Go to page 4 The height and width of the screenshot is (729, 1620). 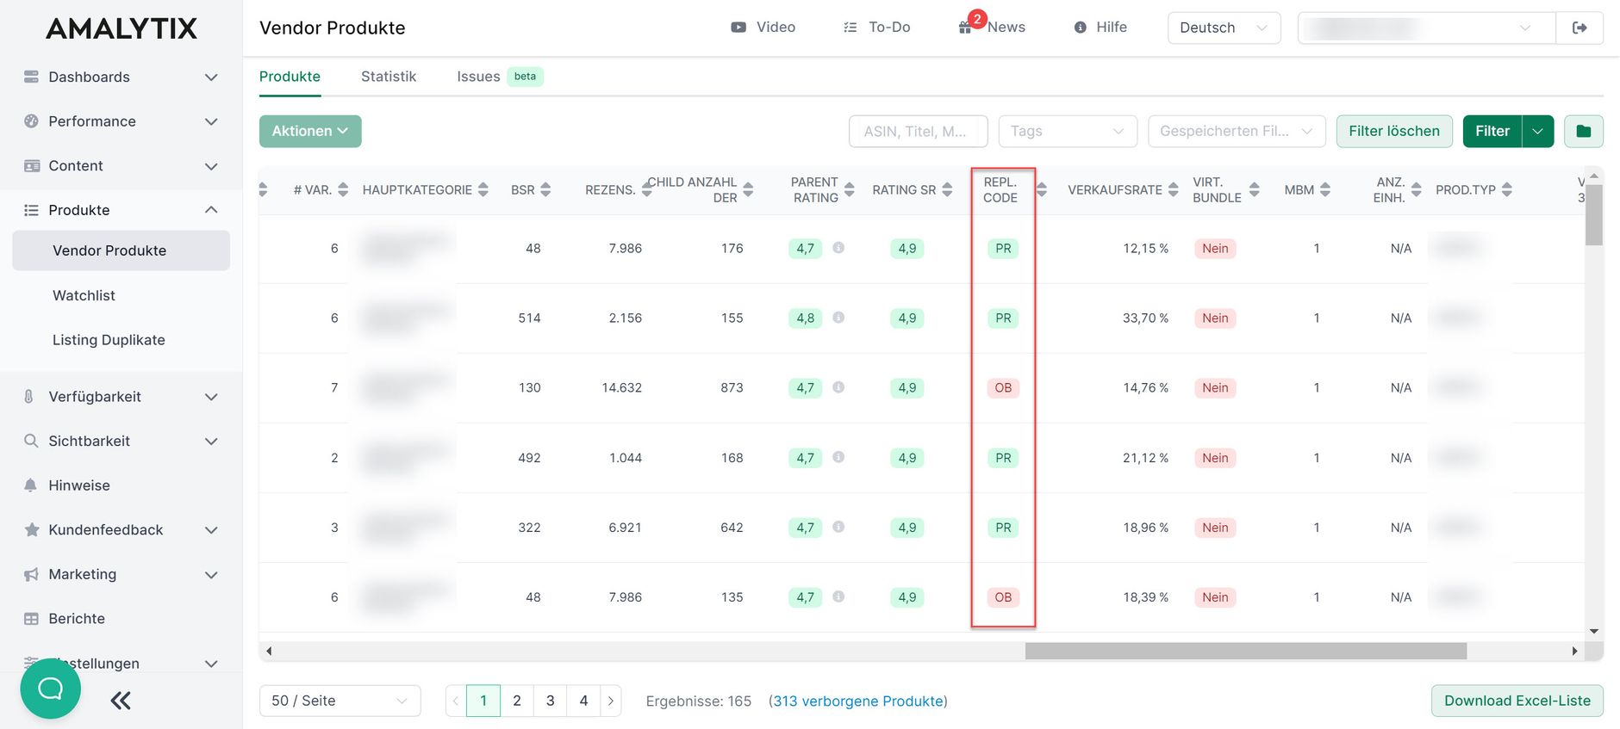(583, 701)
